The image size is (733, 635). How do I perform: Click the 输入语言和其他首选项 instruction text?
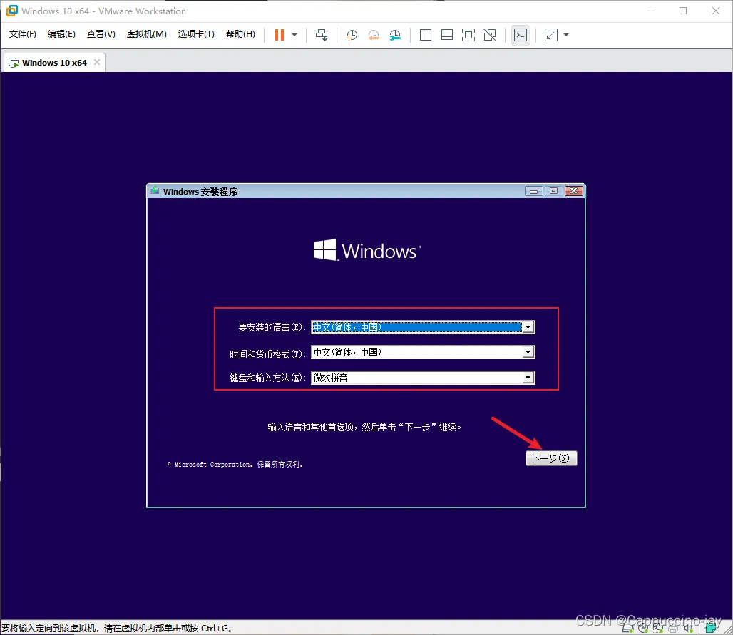tap(364, 427)
